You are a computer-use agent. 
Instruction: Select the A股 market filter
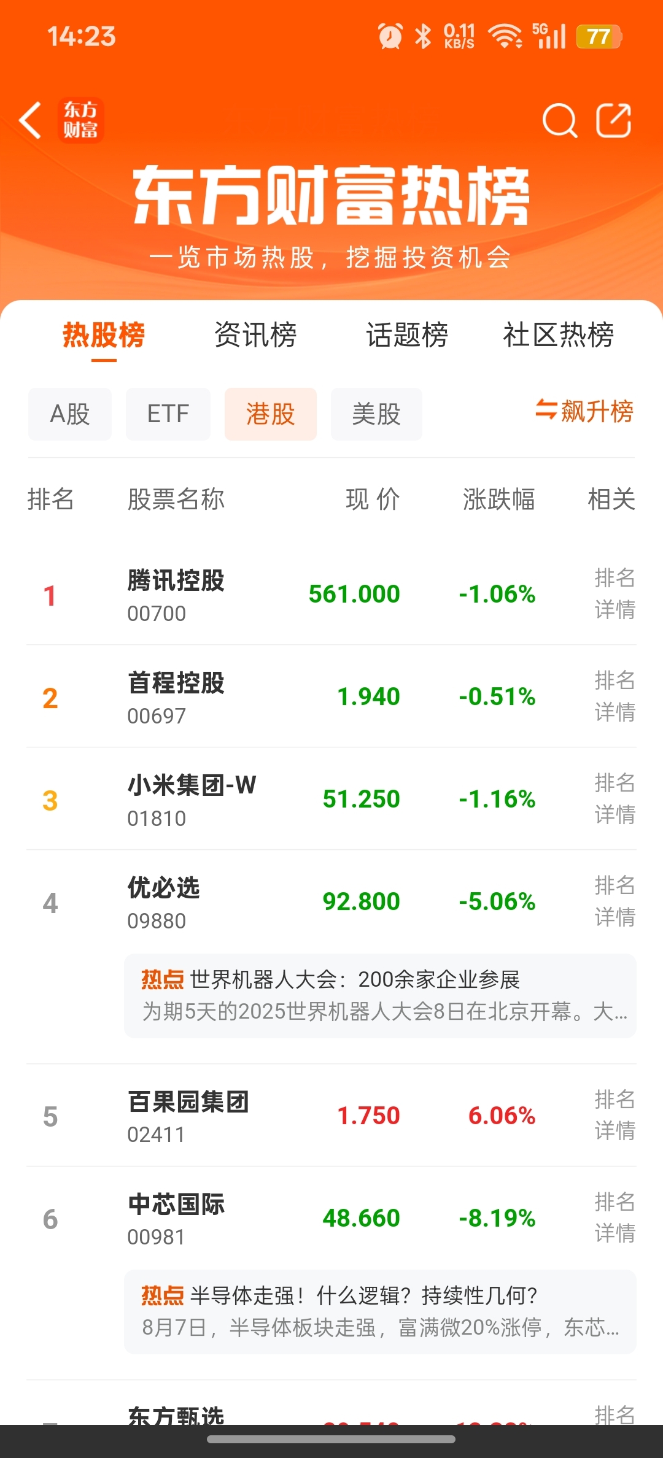tap(70, 414)
